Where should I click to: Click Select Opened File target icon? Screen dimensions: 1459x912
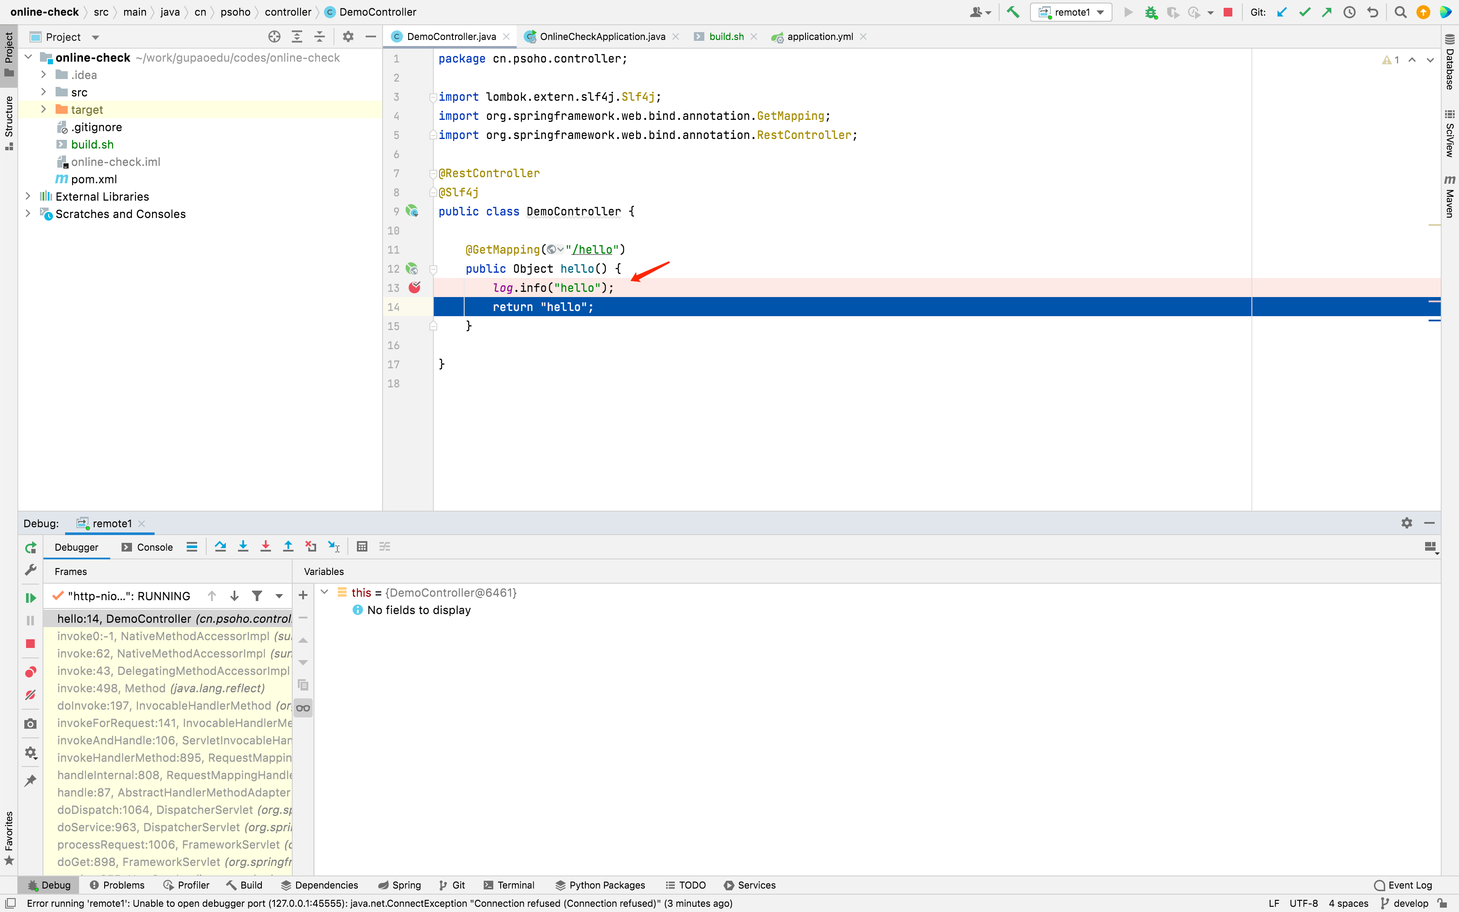click(274, 37)
